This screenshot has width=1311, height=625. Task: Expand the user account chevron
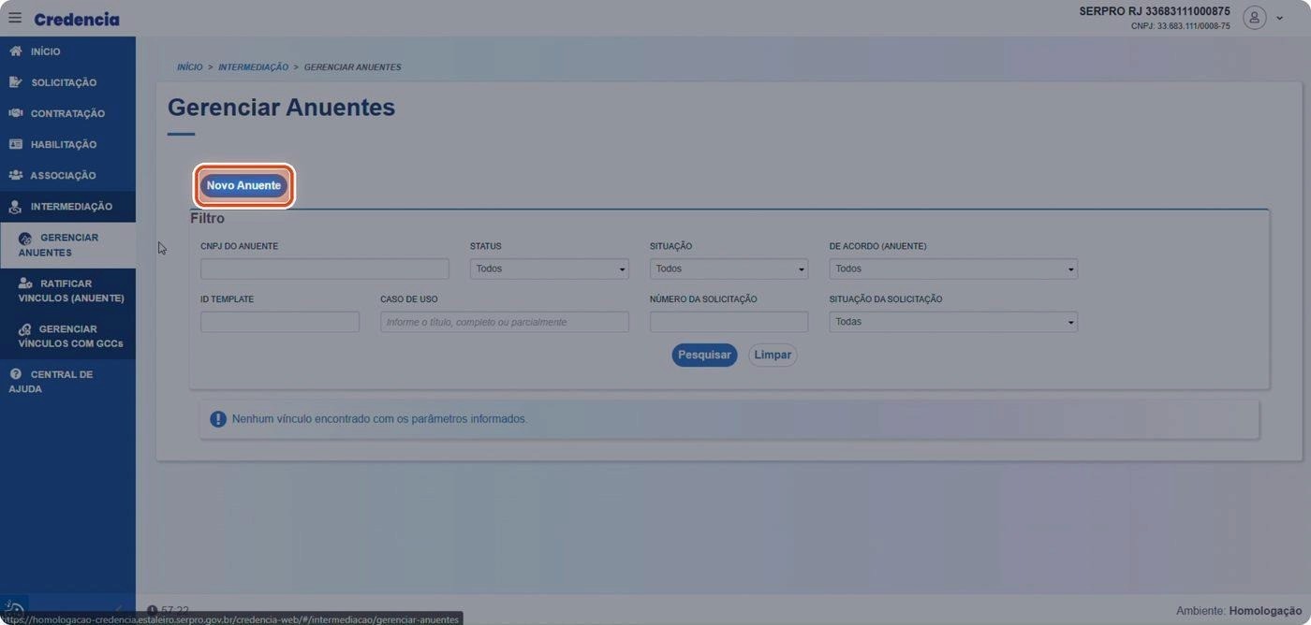(x=1279, y=19)
